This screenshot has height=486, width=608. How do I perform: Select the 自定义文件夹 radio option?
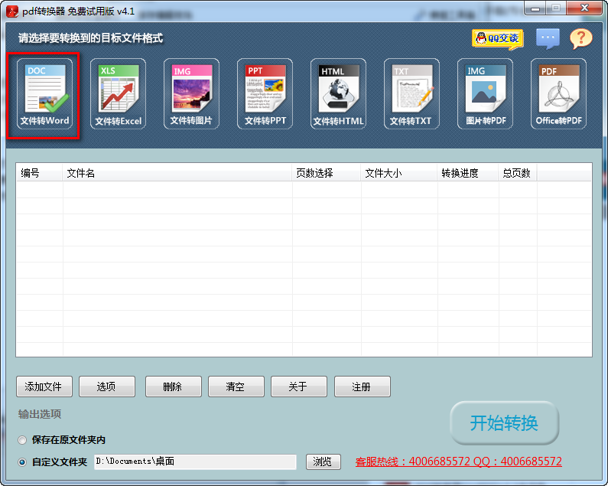point(22,462)
